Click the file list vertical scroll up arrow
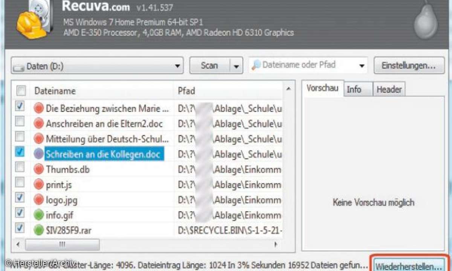 click(x=288, y=89)
